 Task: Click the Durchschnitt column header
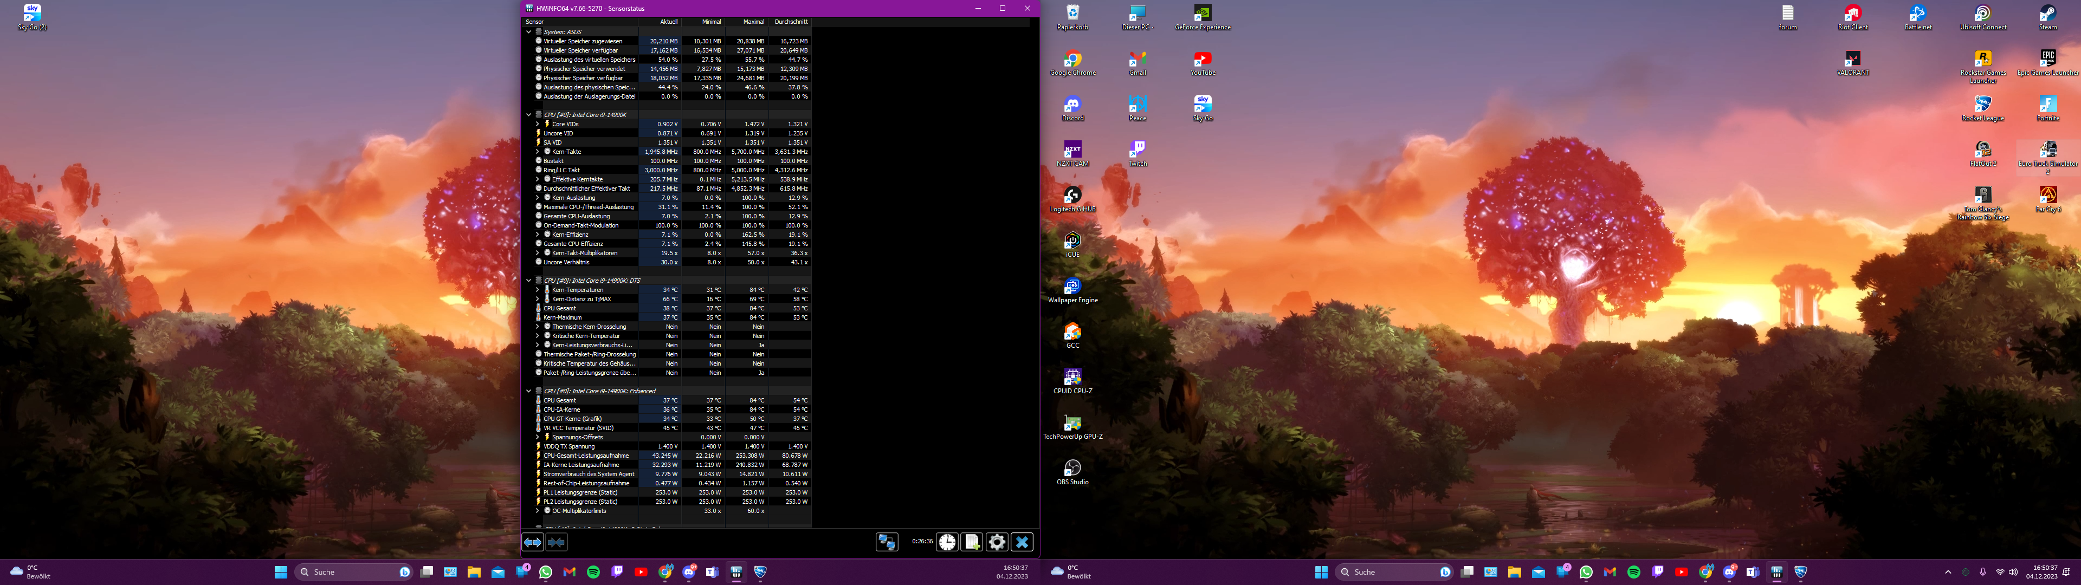pos(790,22)
